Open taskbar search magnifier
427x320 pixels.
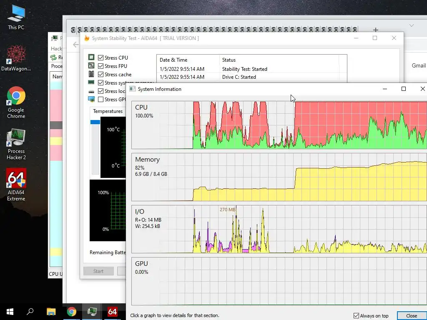30,312
